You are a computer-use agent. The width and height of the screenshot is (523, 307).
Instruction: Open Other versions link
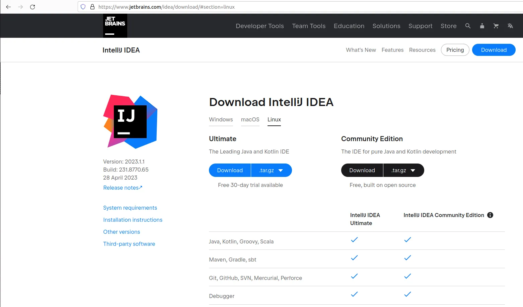point(122,232)
